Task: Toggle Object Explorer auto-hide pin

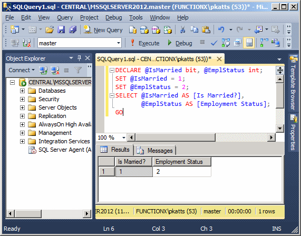Action: (79, 58)
